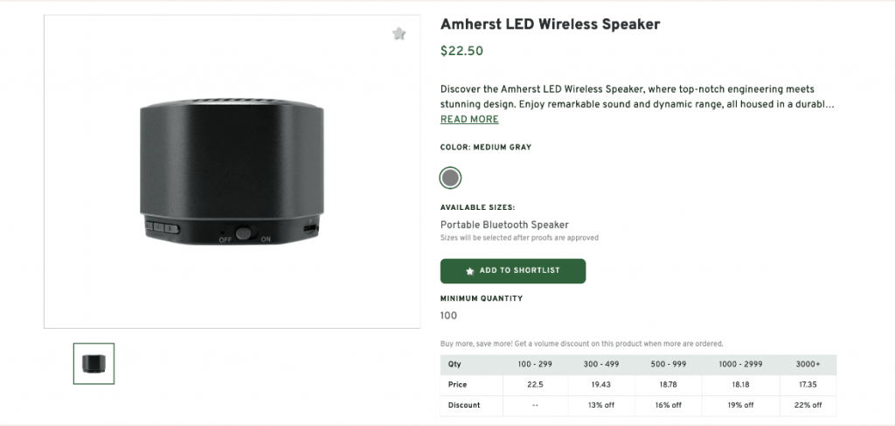Expand description with Read More link
The image size is (895, 426).
(x=469, y=120)
